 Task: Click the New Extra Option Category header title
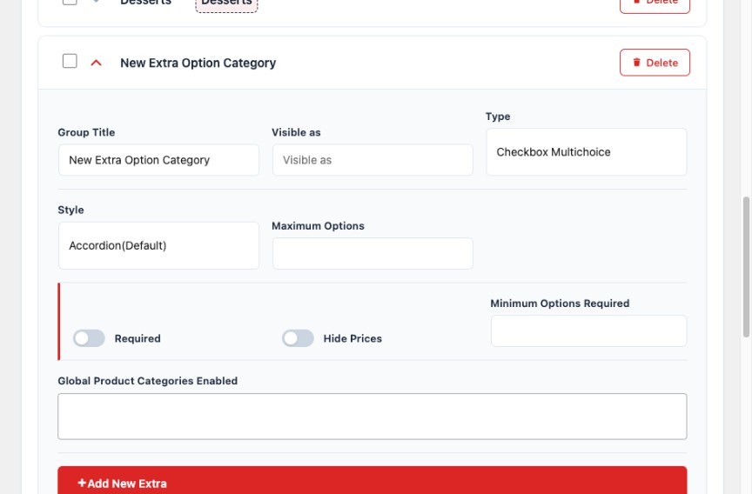[198, 63]
